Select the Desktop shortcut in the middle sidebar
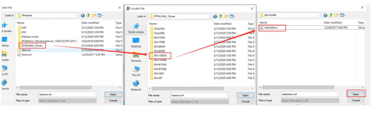This screenshot has height=114, width=376. [136, 42]
